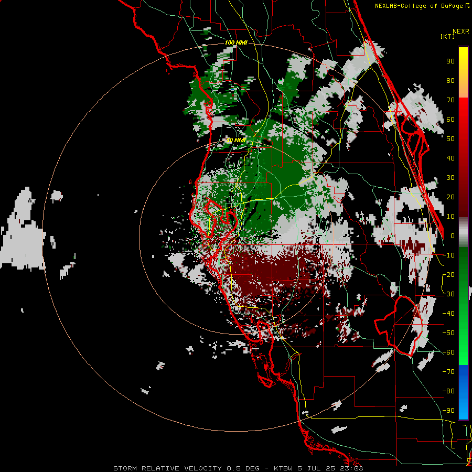Click the -90 value on velocity scale
Viewport: 472px width, 472px height.
click(x=448, y=411)
